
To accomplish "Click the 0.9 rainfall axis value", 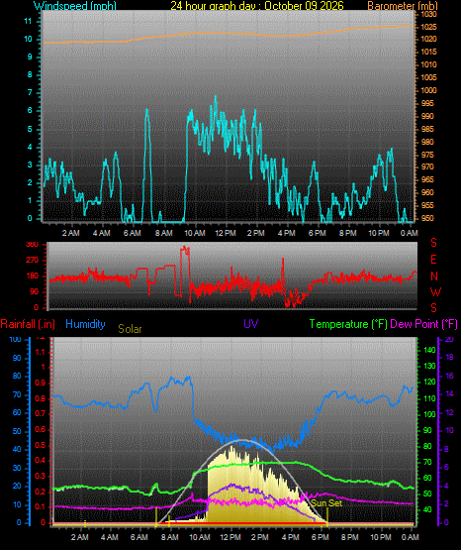I will [41, 383].
